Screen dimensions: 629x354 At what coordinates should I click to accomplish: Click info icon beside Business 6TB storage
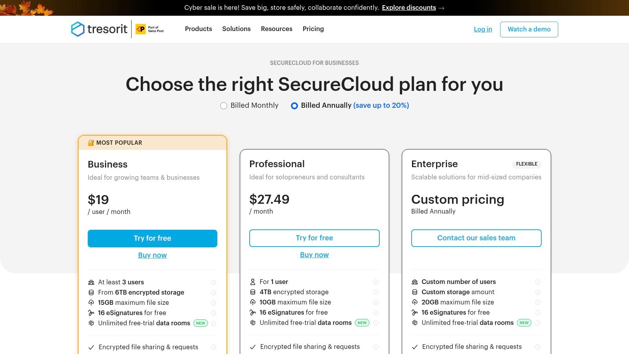[x=213, y=293]
